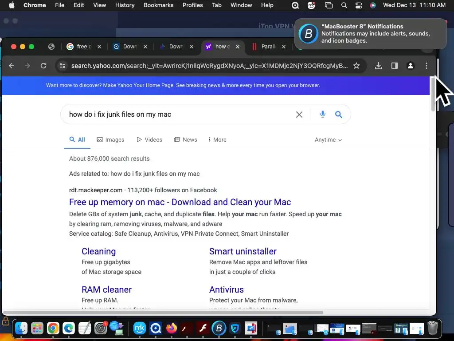Open MacKeeper icon in the Dock
This screenshot has height=341, width=454.
[x=140, y=328]
